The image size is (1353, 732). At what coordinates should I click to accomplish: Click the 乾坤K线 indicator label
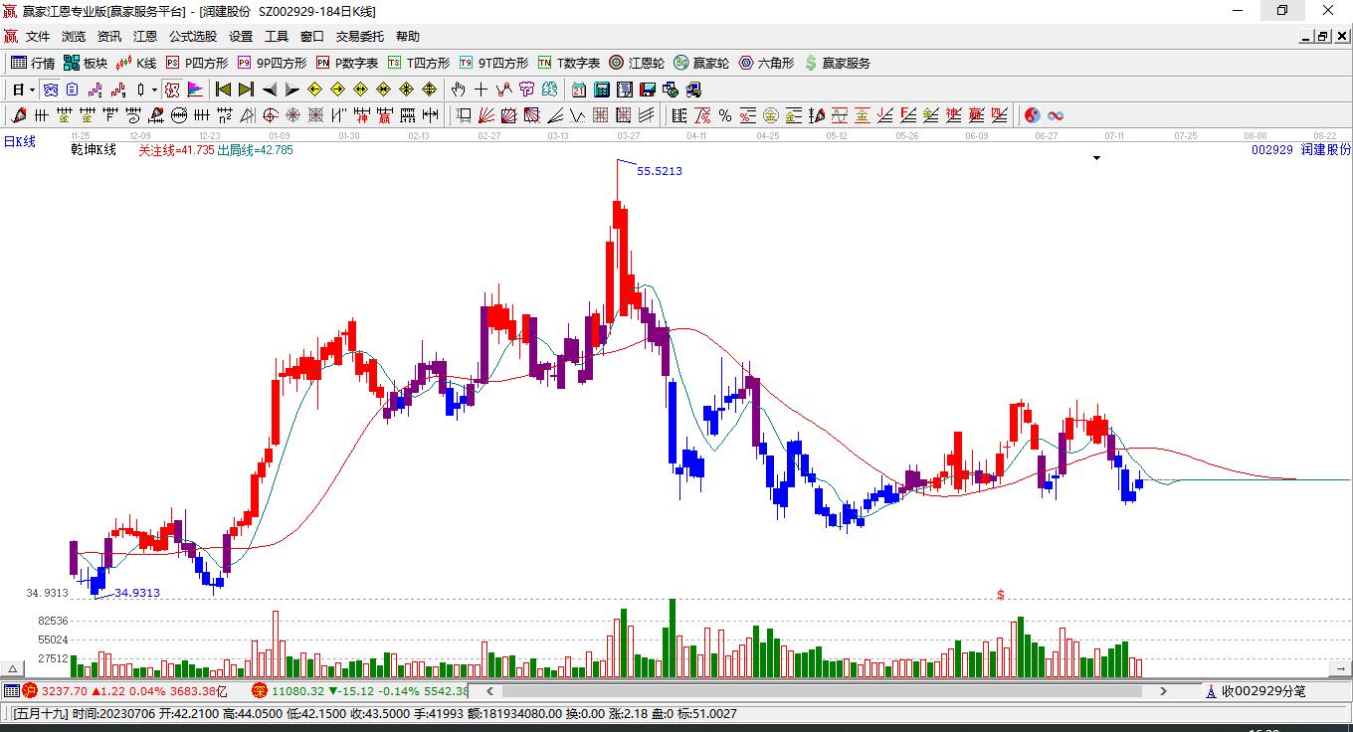[94, 150]
